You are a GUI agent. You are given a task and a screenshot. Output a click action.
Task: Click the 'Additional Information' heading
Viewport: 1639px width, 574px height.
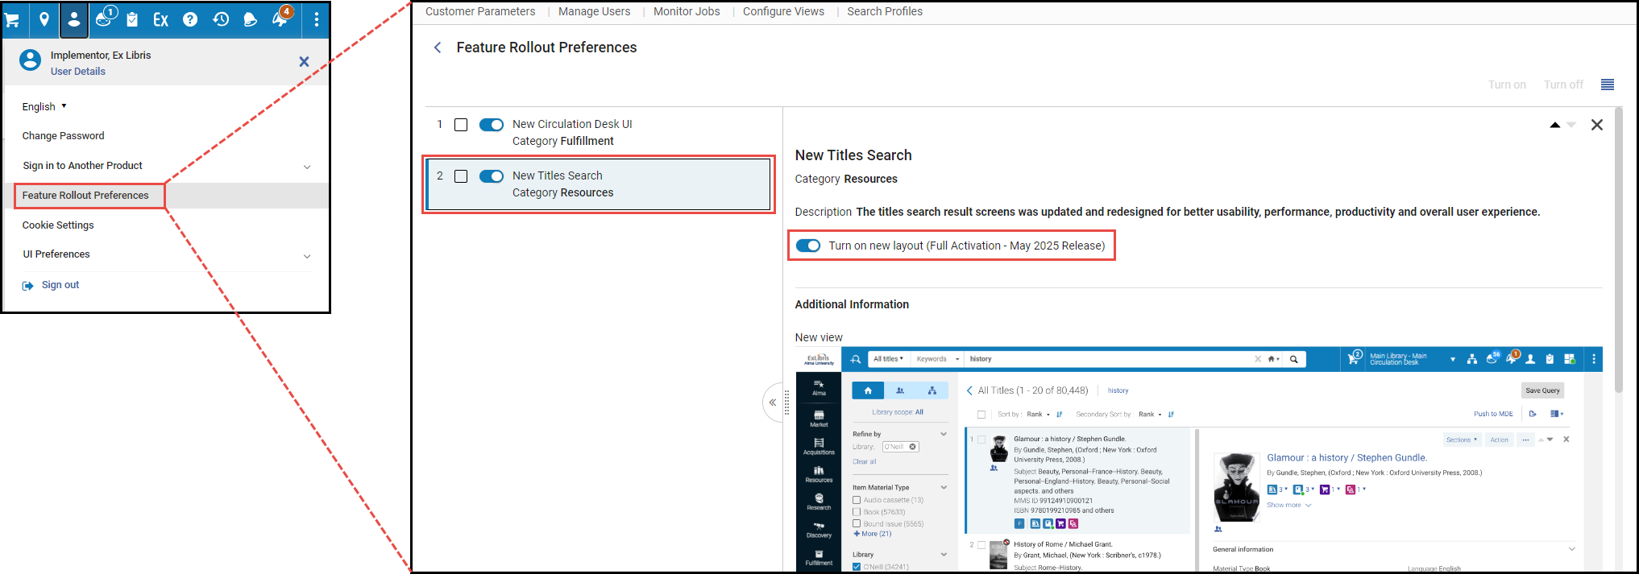pyautogui.click(x=852, y=304)
